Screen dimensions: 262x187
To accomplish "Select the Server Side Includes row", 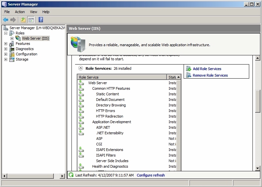I will click(127, 161).
